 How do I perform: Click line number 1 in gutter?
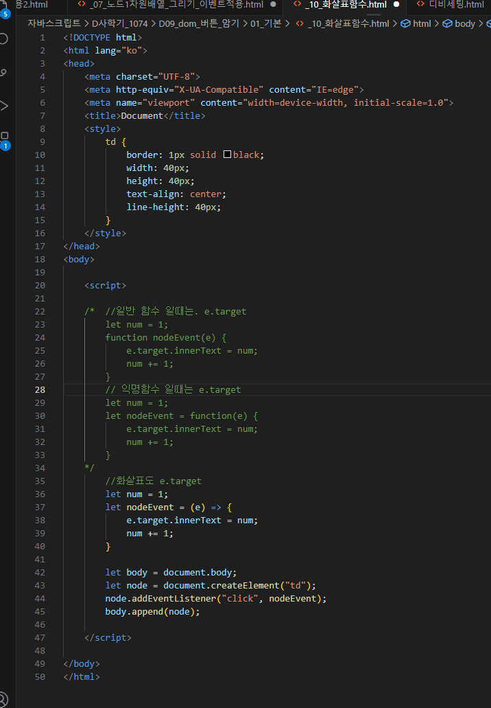click(x=43, y=38)
